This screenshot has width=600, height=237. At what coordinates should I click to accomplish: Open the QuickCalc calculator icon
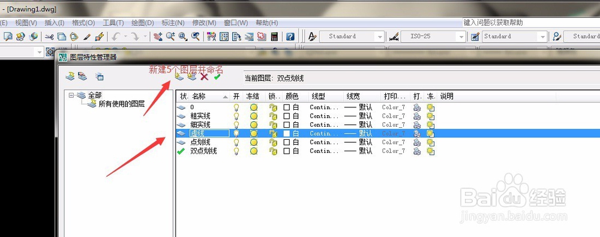tap(274, 37)
